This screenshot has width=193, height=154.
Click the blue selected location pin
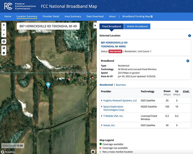(x=48, y=85)
